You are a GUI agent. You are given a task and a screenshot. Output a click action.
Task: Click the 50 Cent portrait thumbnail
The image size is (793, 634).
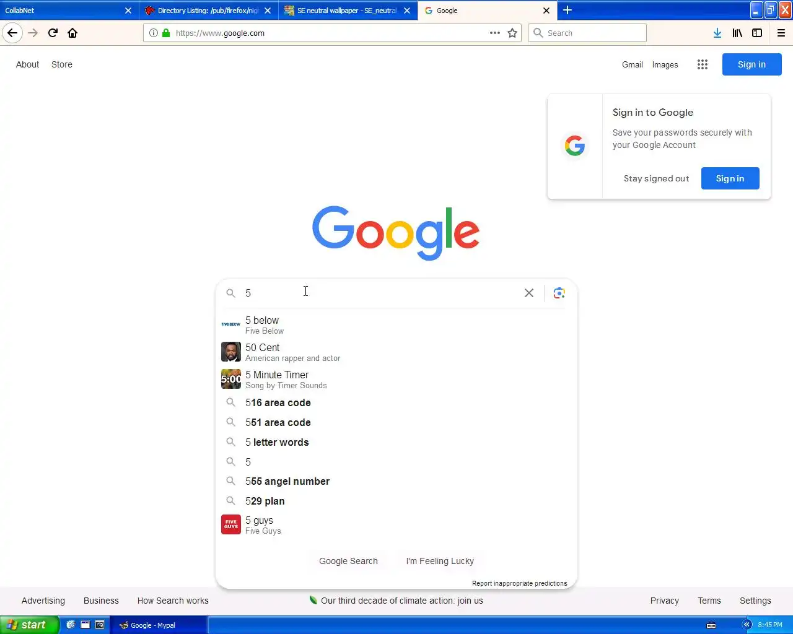point(231,352)
